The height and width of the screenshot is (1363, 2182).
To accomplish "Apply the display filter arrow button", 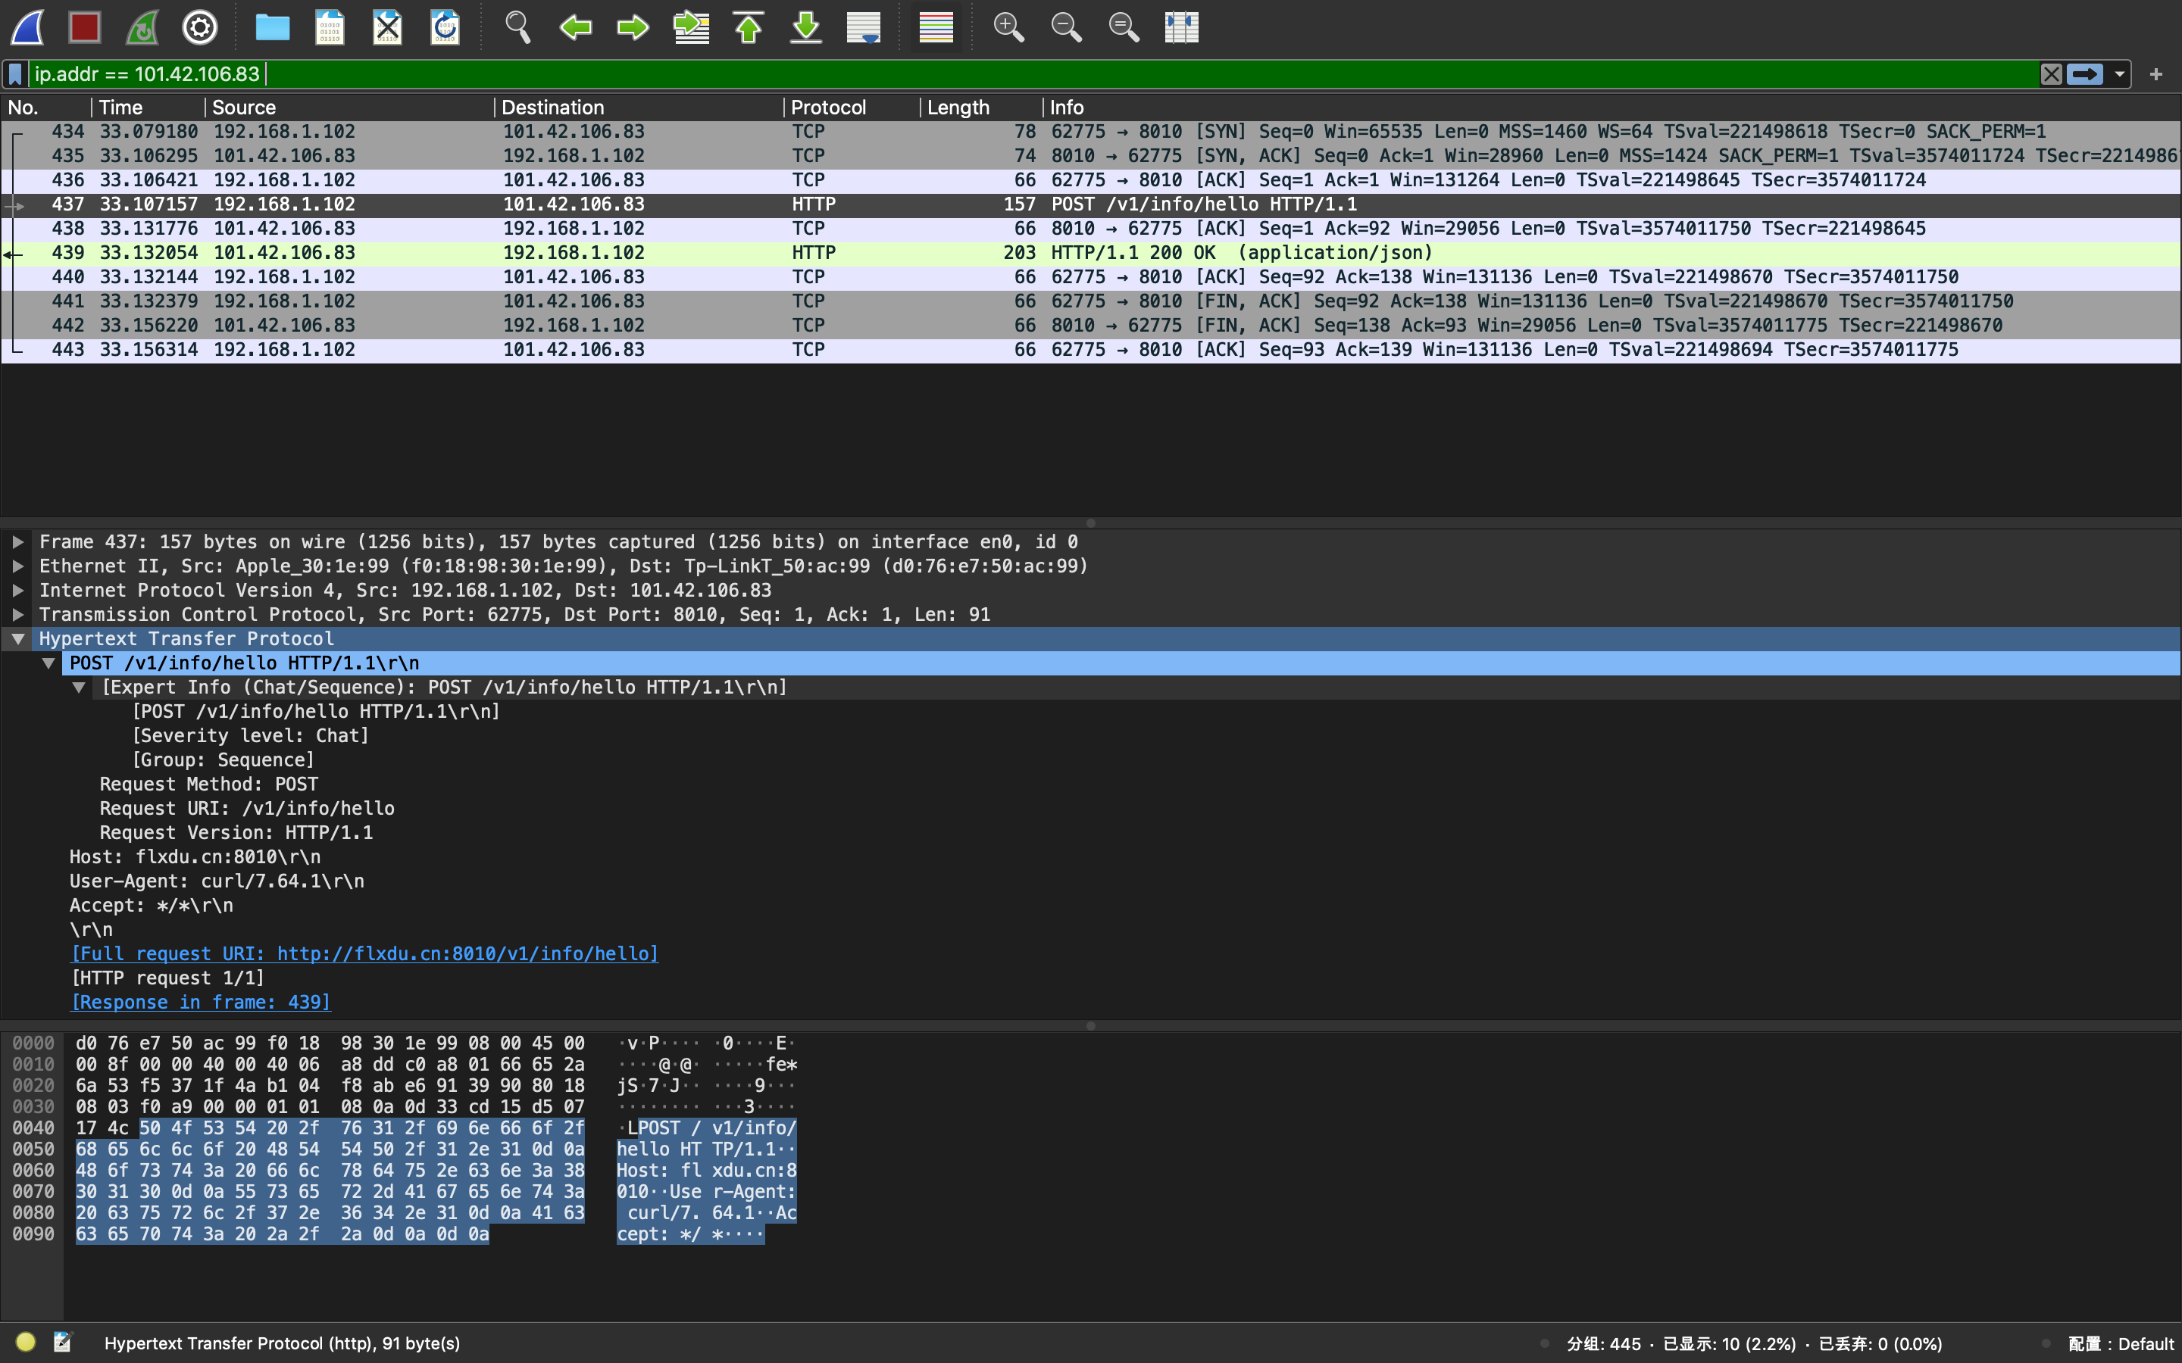I will pos(2084,74).
